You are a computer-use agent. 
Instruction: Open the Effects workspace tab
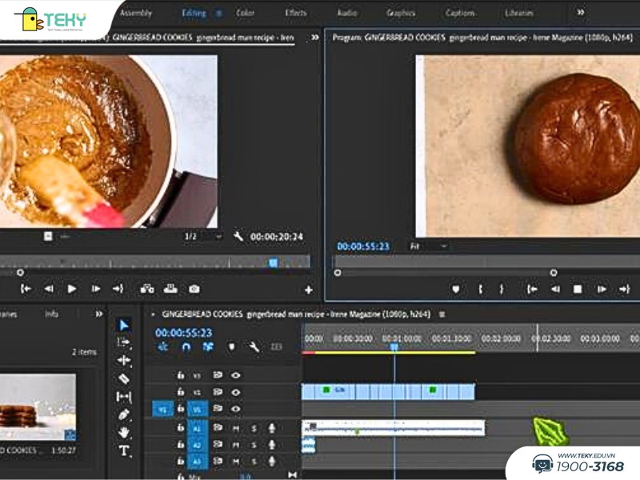click(x=295, y=13)
